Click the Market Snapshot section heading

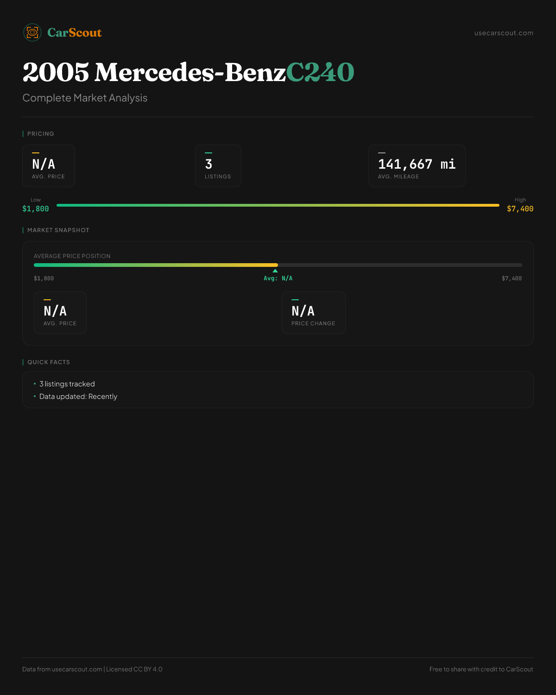pos(58,230)
